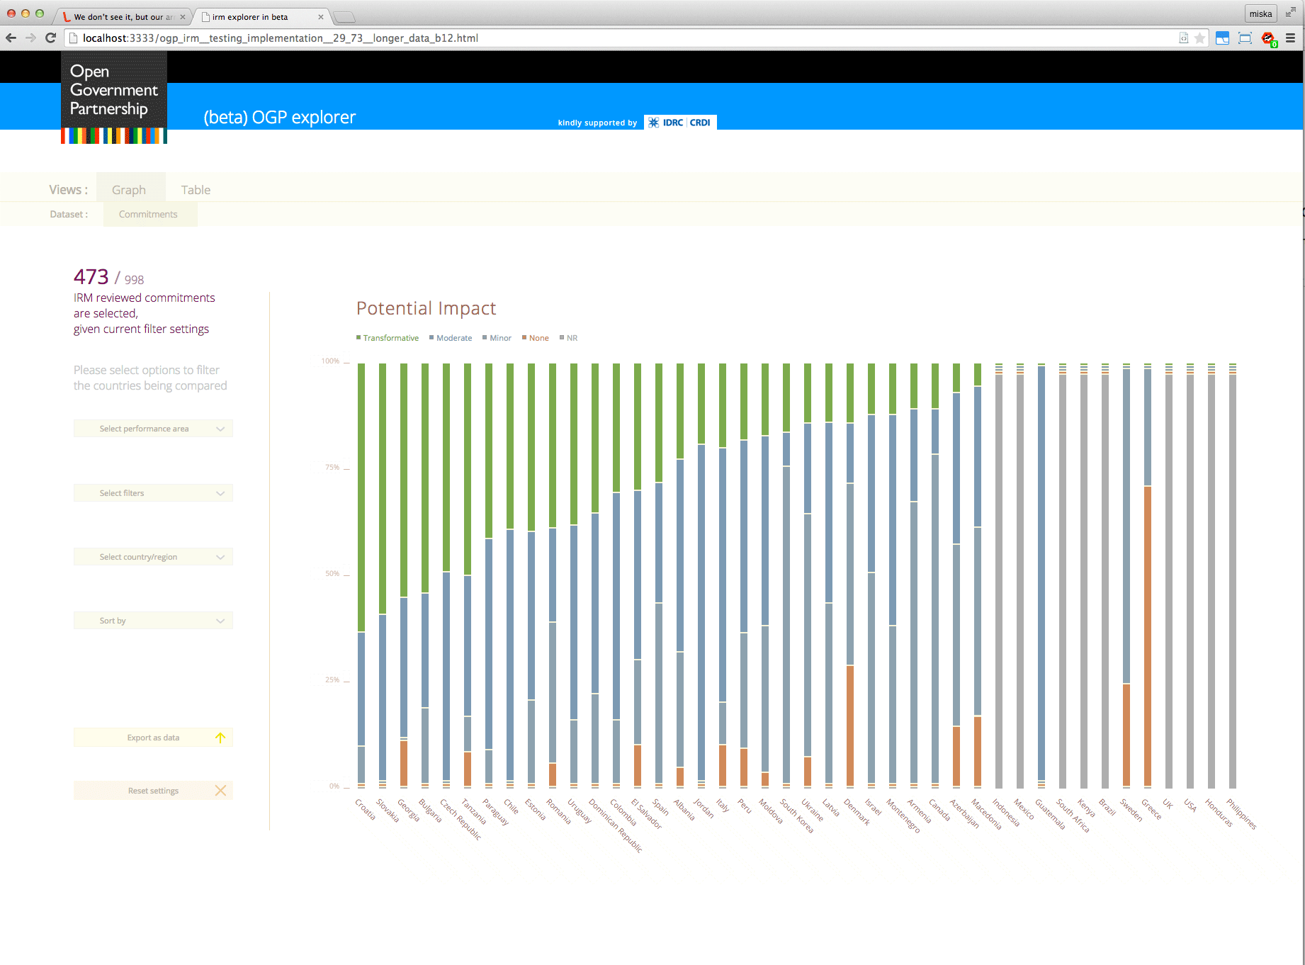Toggle the Moderate legend item
1305x965 pixels.
click(x=451, y=338)
